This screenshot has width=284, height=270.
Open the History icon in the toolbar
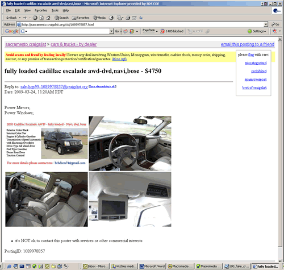111,18
